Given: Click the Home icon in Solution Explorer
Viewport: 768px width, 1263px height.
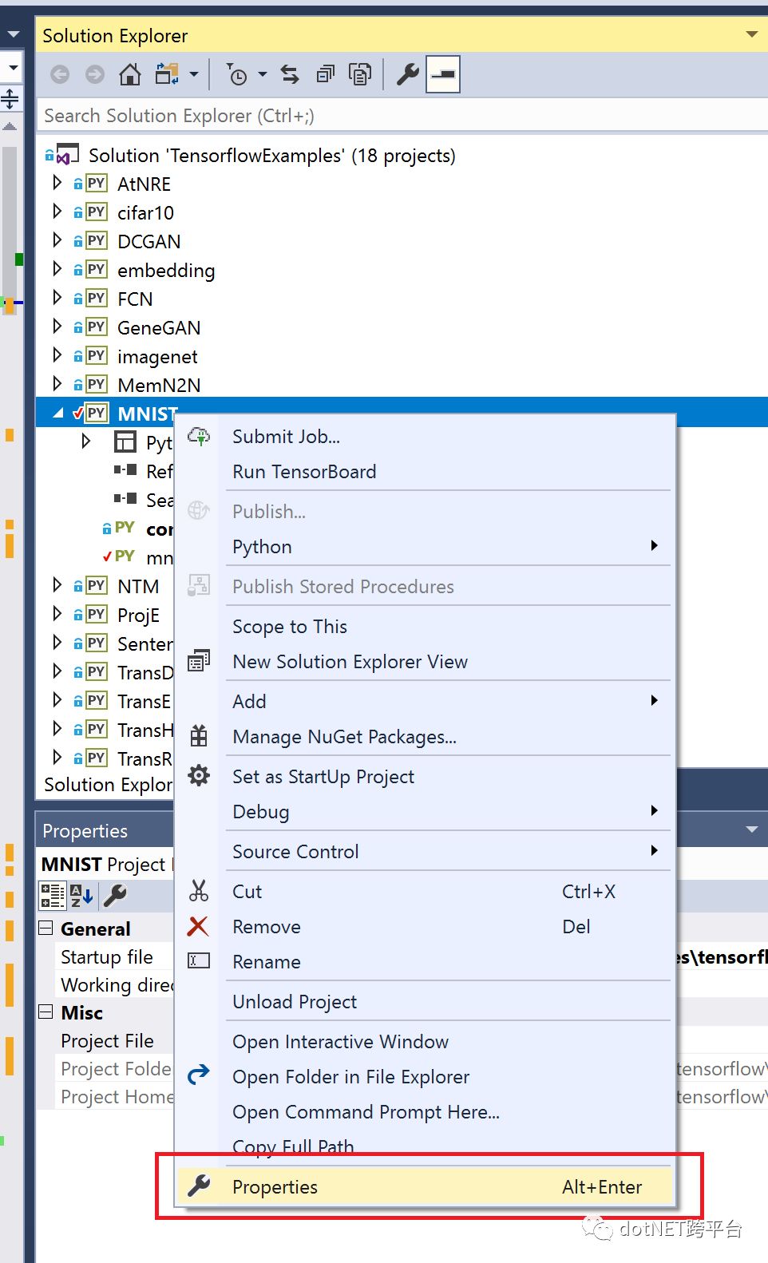Looking at the screenshot, I should click(x=130, y=75).
